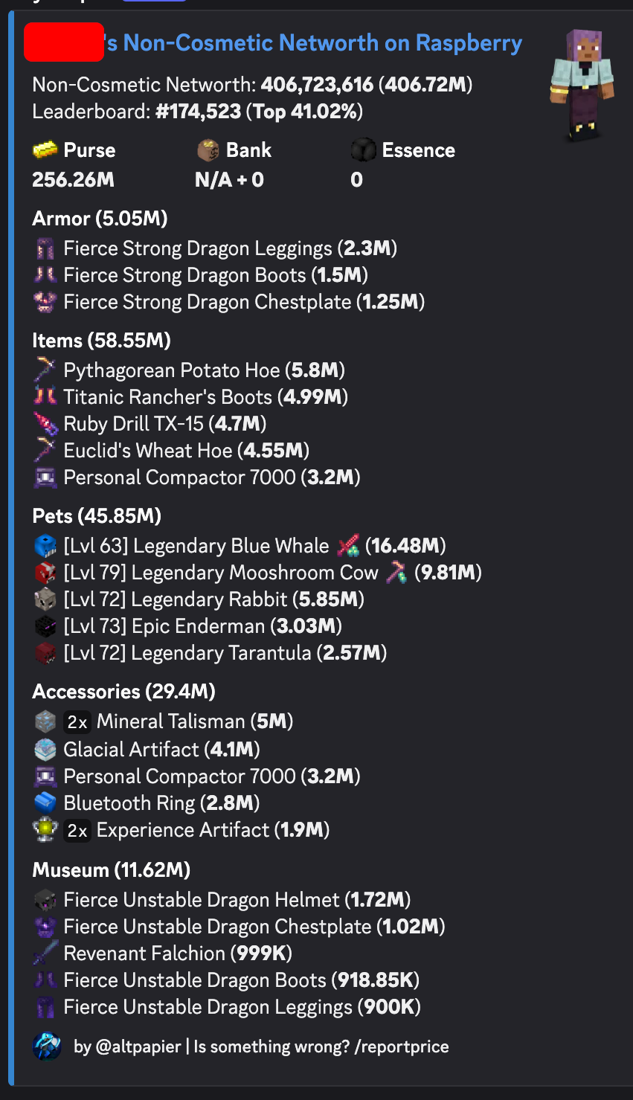Viewport: 633px width, 1100px height.
Task: Click the Legendary Blue Whale pet icon
Action: point(45,546)
